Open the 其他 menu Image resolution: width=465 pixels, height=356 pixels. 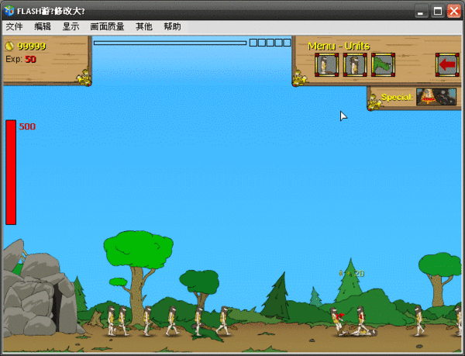[x=144, y=26]
